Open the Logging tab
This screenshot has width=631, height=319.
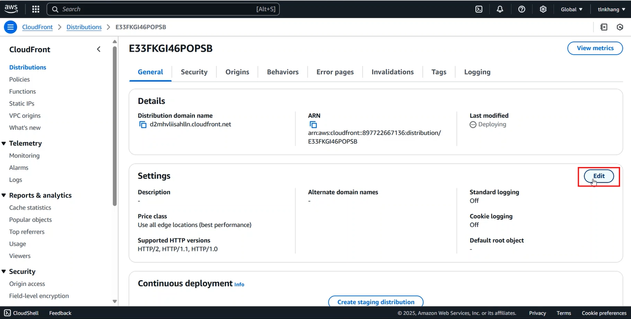[x=477, y=72]
